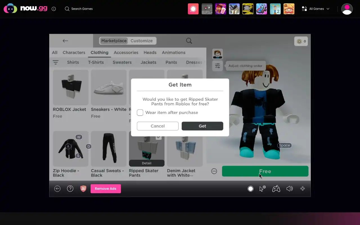
Task: Check Wear item after purchase
Action: tap(140, 112)
